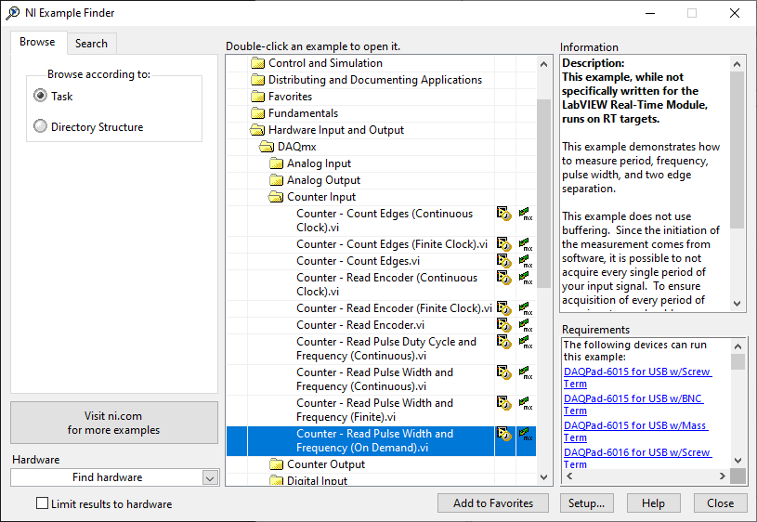Viewport: 757px width, 522px height.
Task: Click the Help button
Action: pyautogui.click(x=653, y=503)
